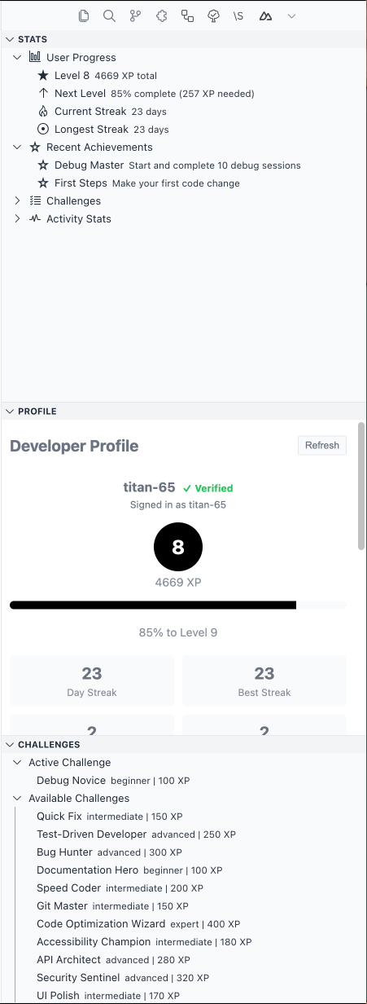Collapse the Active Challenge node
367x1004 pixels.
[18, 762]
